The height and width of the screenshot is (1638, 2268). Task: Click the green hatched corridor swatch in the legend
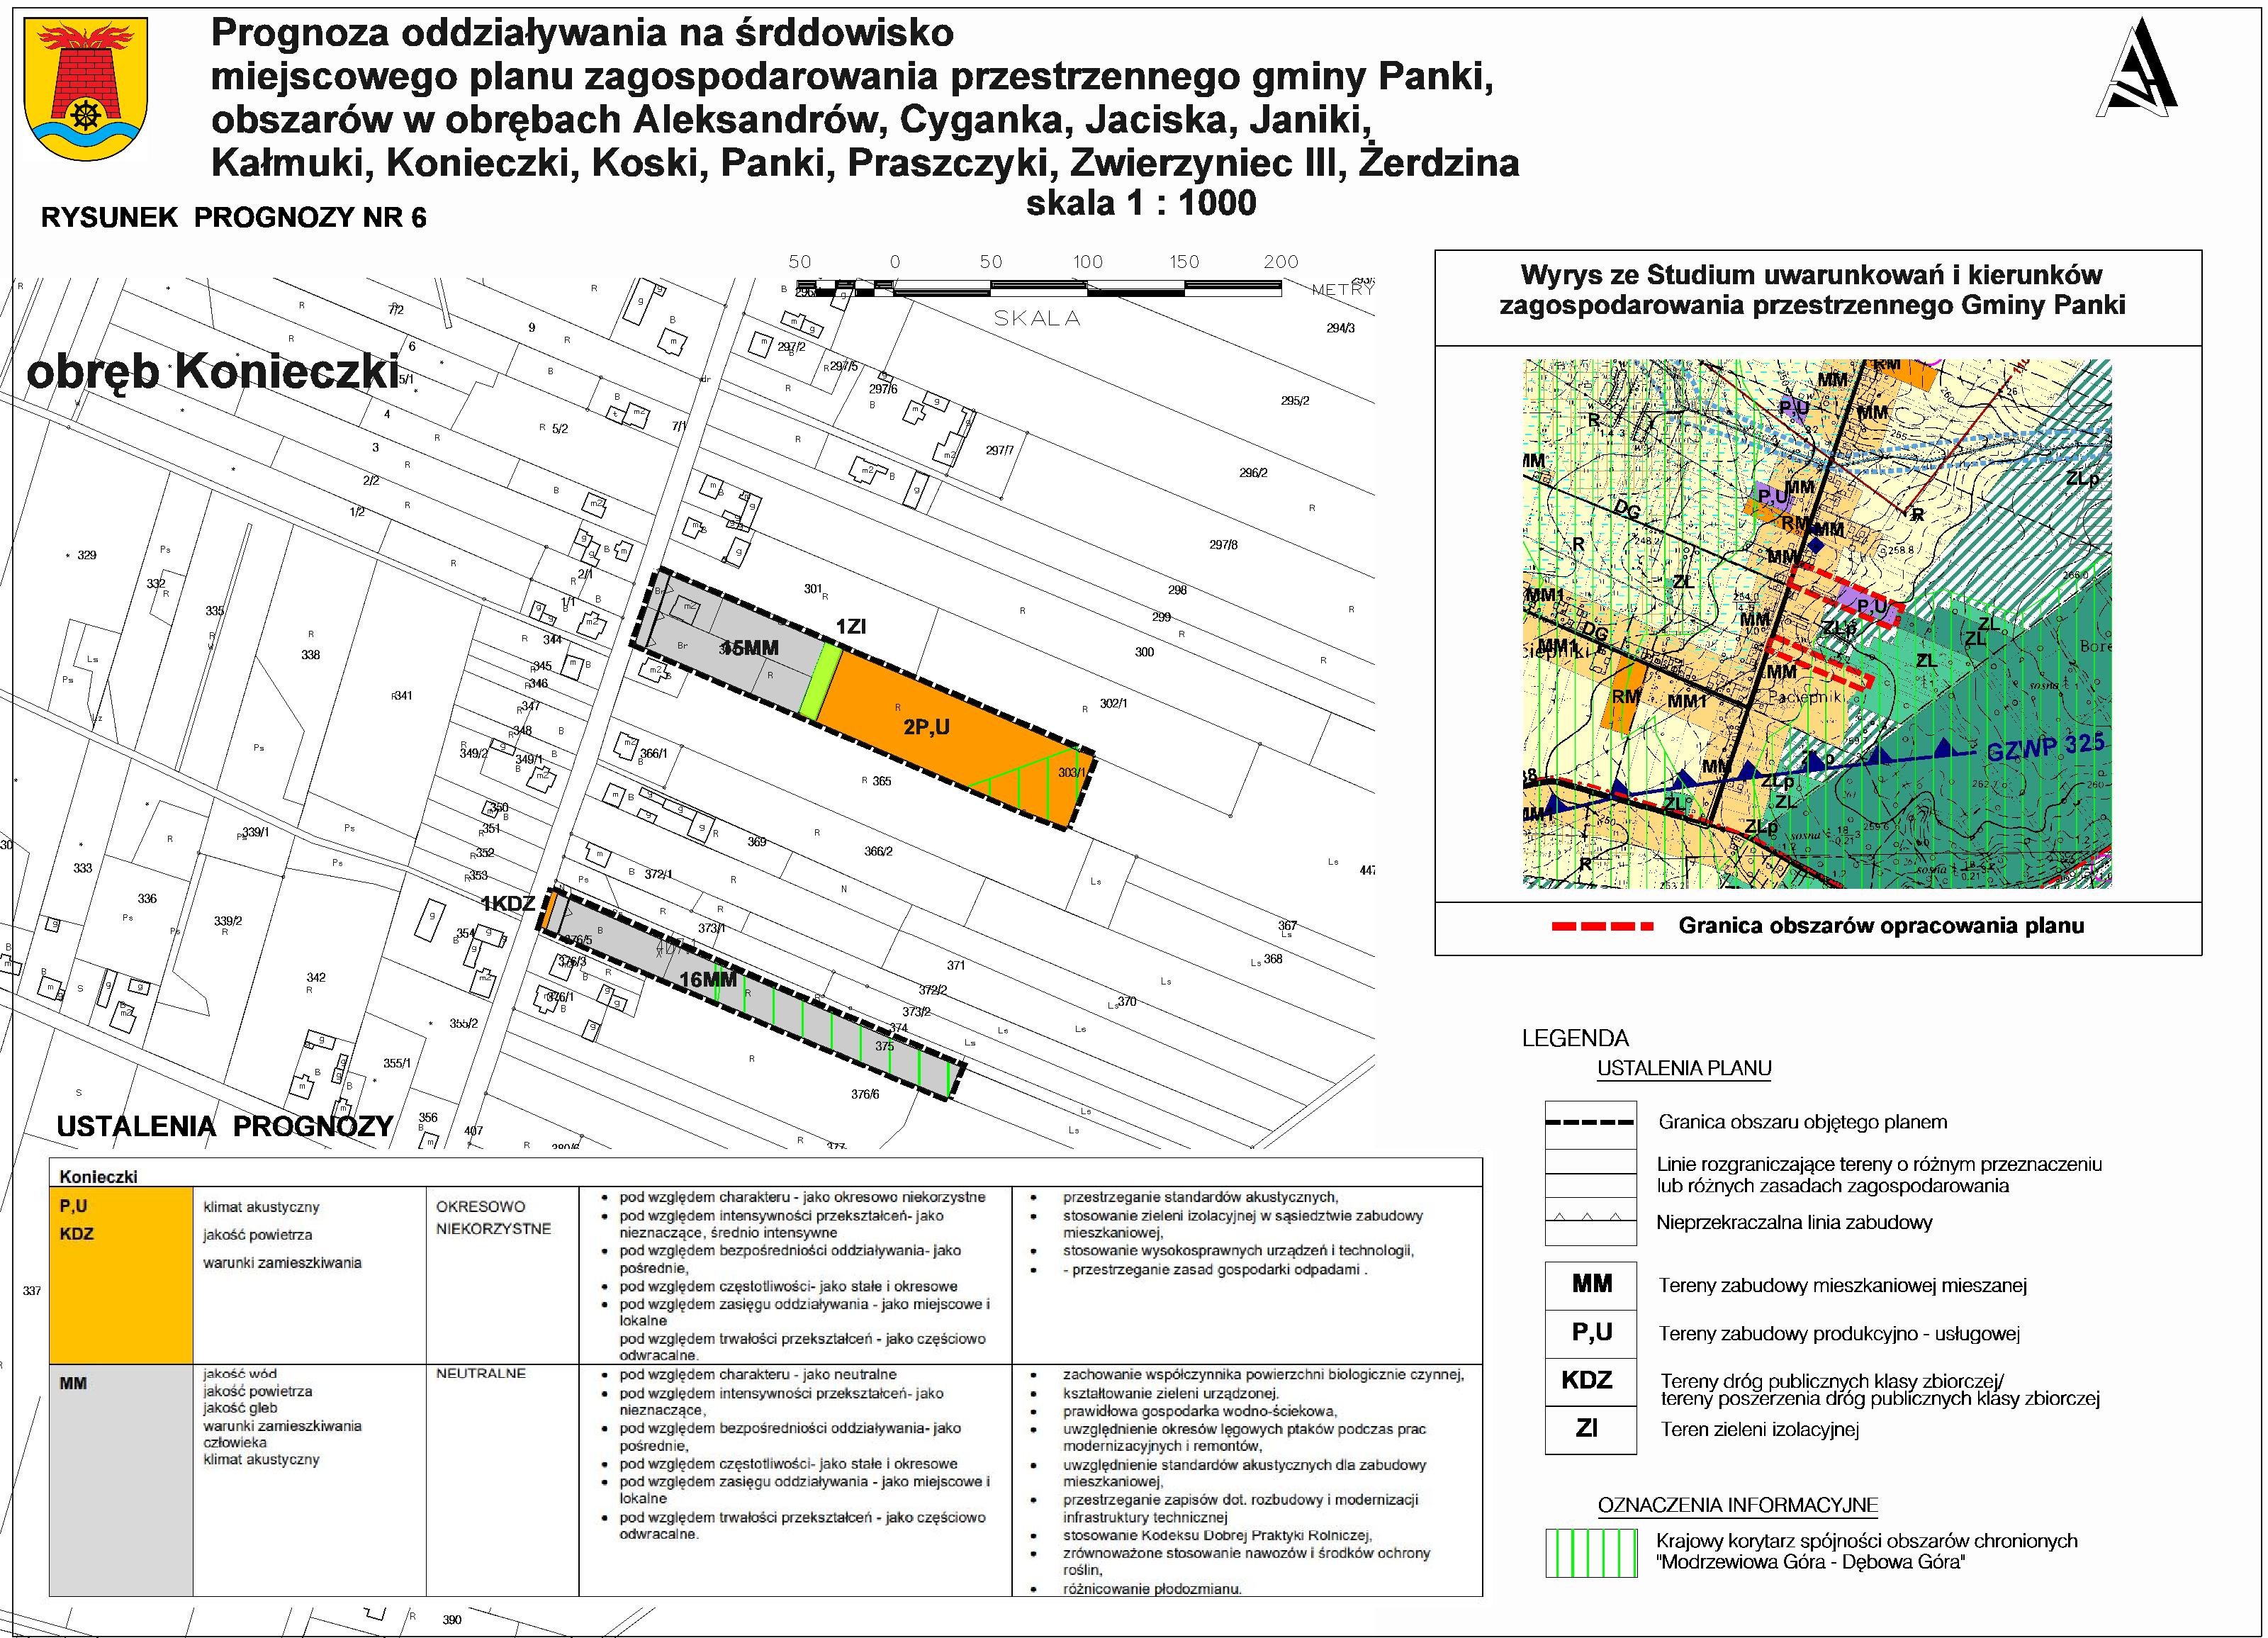[x=1591, y=1553]
